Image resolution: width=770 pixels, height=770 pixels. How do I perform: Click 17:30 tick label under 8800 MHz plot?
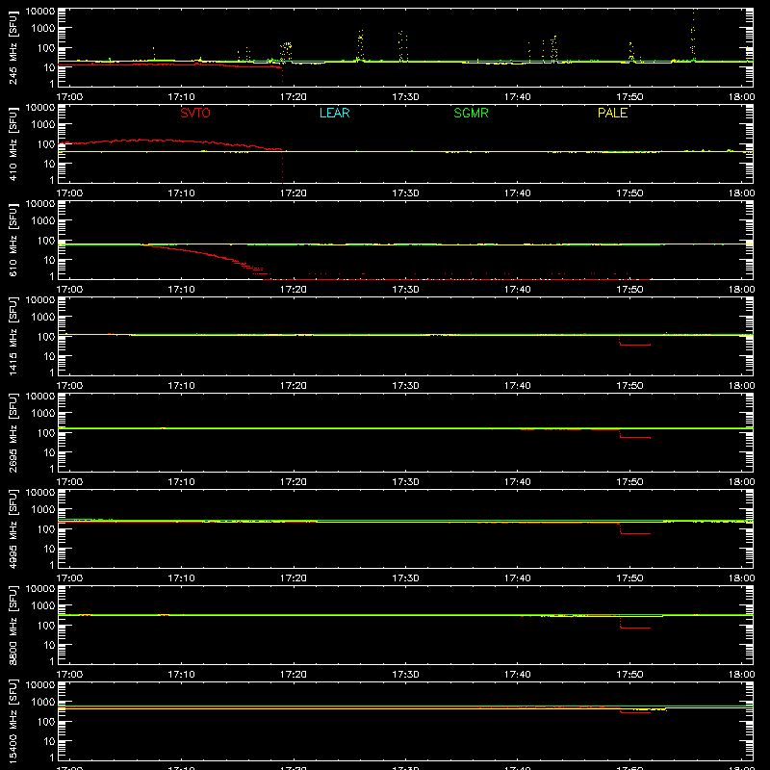[405, 675]
